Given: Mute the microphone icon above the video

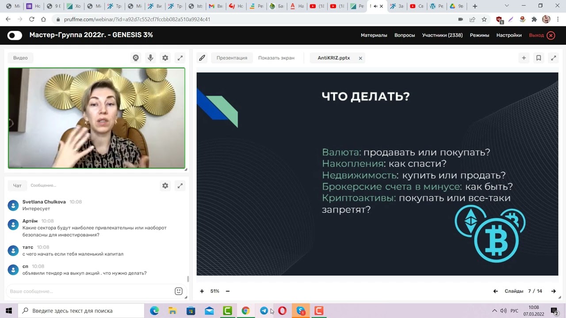Looking at the screenshot, I should click(x=150, y=57).
